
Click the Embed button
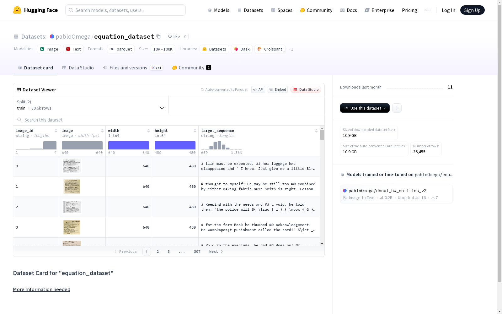[x=278, y=89]
